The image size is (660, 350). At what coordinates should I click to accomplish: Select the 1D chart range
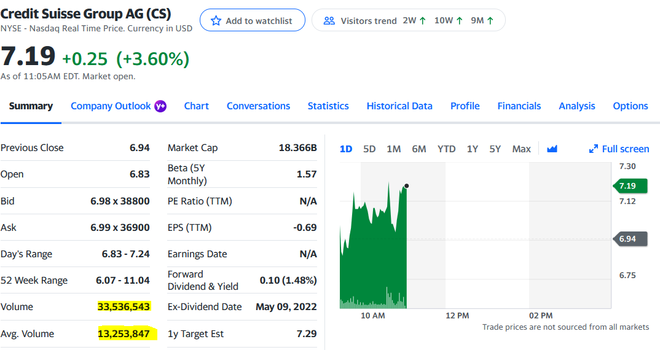click(x=346, y=149)
